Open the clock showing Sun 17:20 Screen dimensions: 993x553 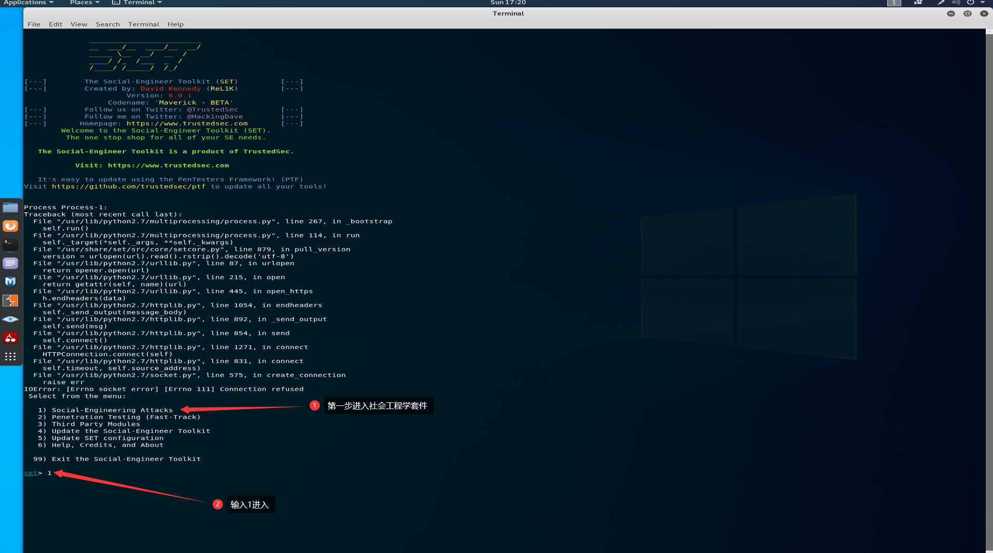tap(508, 3)
